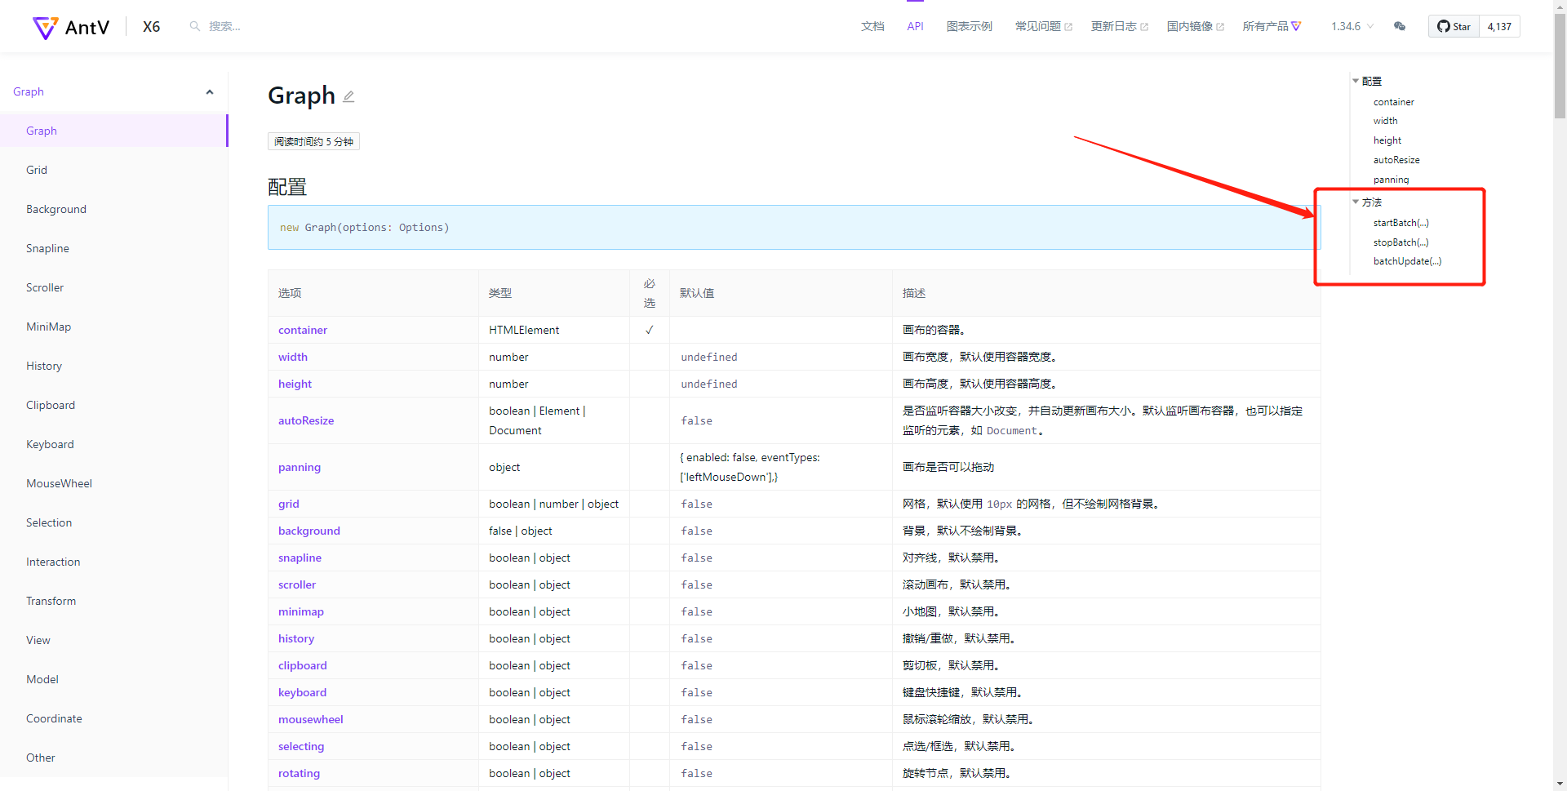Click the edit pencil icon beside Graph title

[x=348, y=96]
